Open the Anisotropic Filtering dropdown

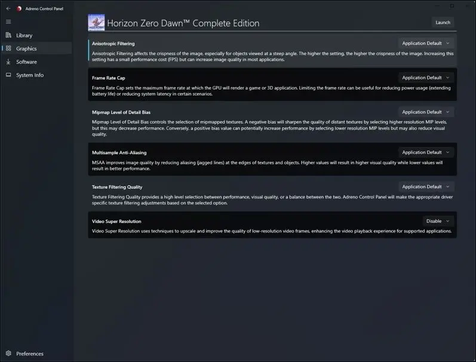pyautogui.click(x=426, y=43)
